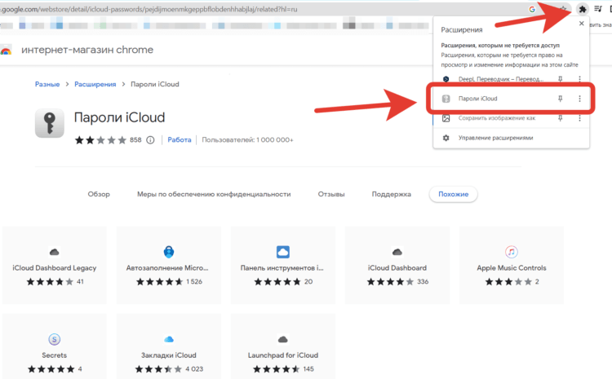Viewport: 612px width, 379px height.
Task: Click the Работа category link
Action: coord(180,139)
